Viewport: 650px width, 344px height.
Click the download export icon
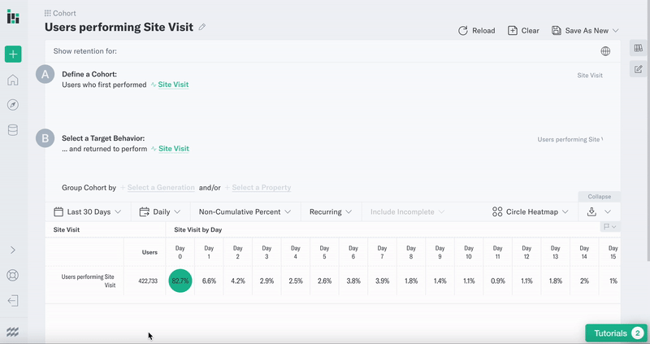[x=591, y=211]
